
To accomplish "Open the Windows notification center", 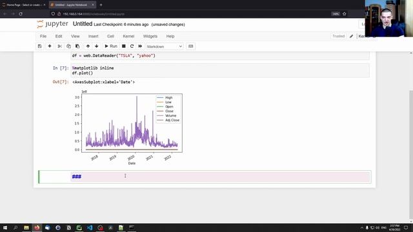I will (x=406, y=227).
